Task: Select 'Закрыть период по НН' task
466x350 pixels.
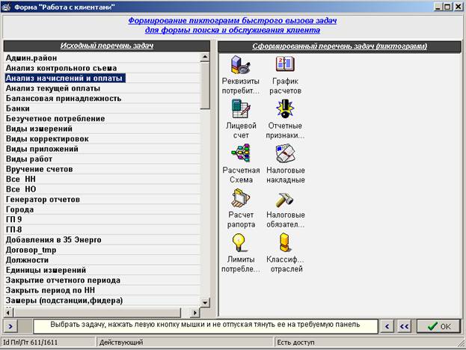Action: [102, 290]
